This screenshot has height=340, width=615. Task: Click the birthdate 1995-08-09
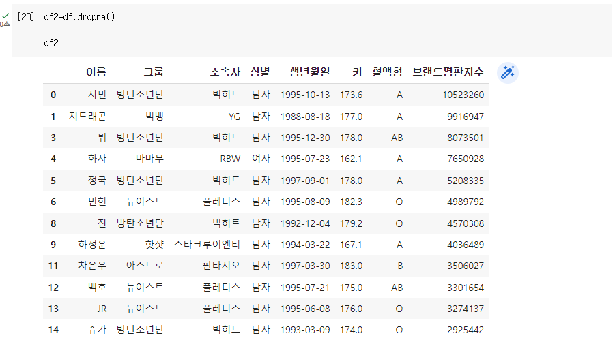click(304, 202)
